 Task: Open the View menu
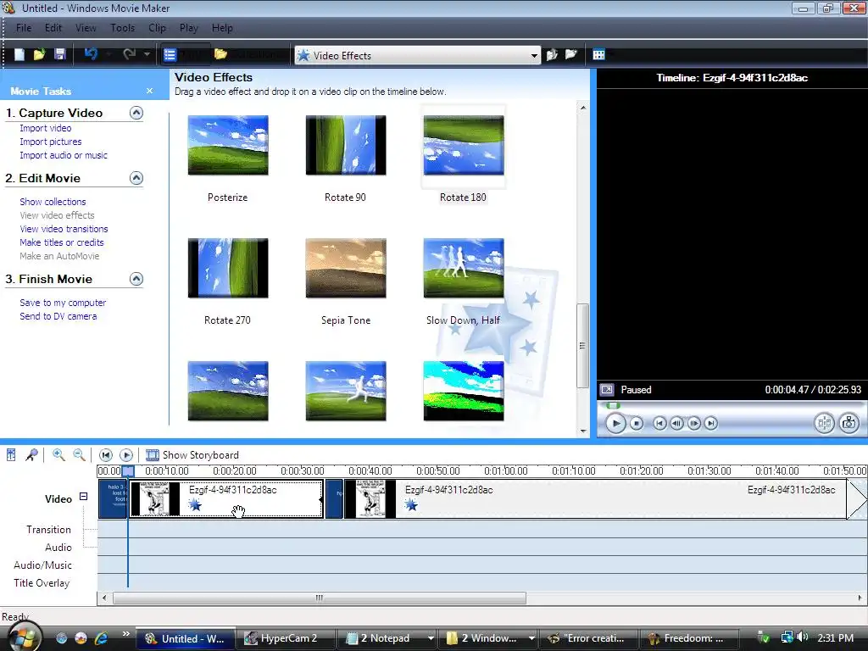[x=86, y=28]
